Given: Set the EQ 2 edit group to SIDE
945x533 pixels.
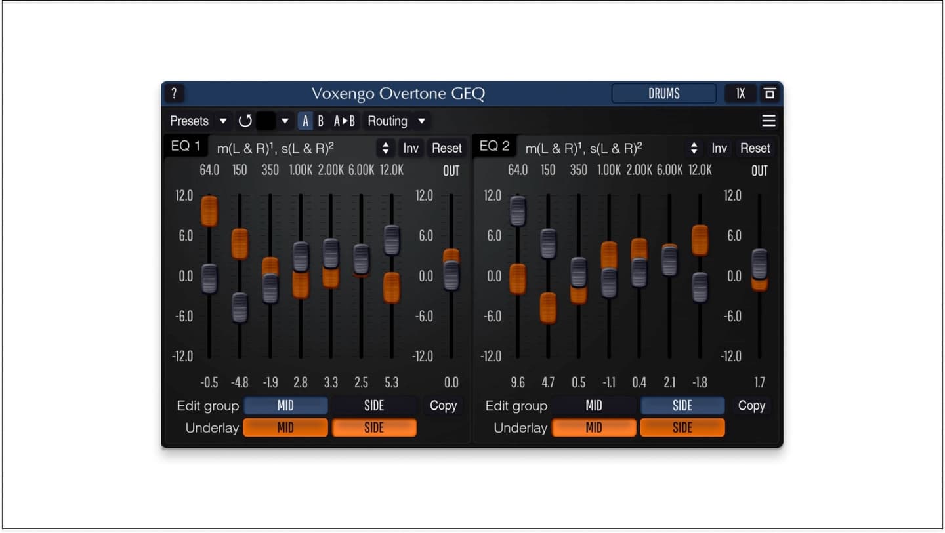Looking at the screenshot, I should coord(682,406).
